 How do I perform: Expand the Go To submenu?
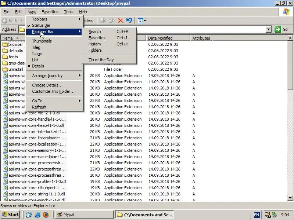[x=54, y=101]
